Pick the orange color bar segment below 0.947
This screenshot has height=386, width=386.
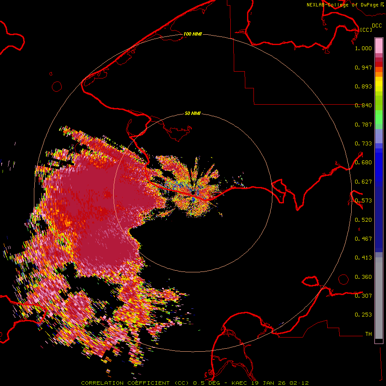click(x=379, y=74)
